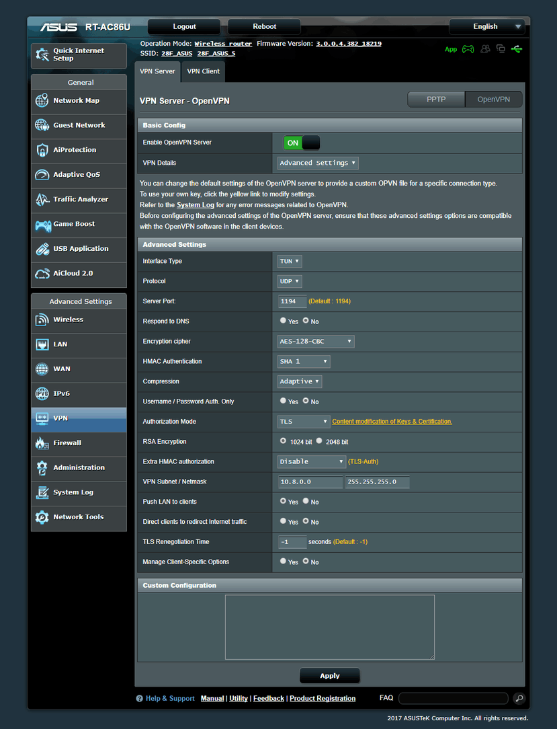Click the VPN sidebar icon

42,418
